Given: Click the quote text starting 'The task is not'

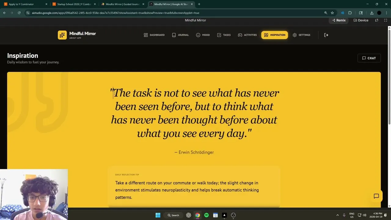Looking at the screenshot, I should coord(194,113).
